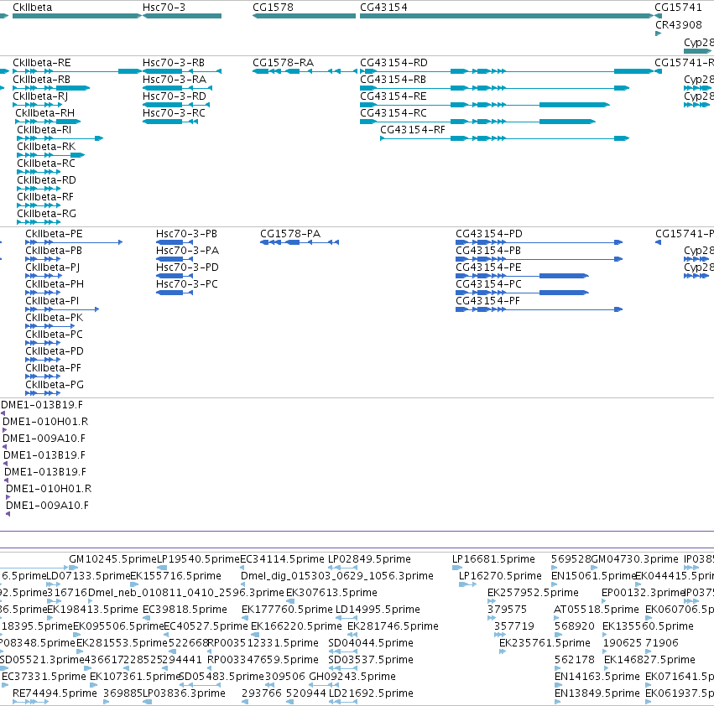The width and height of the screenshot is (714, 706).
Task: Click protein CG43154-PE label
Action: (x=488, y=267)
